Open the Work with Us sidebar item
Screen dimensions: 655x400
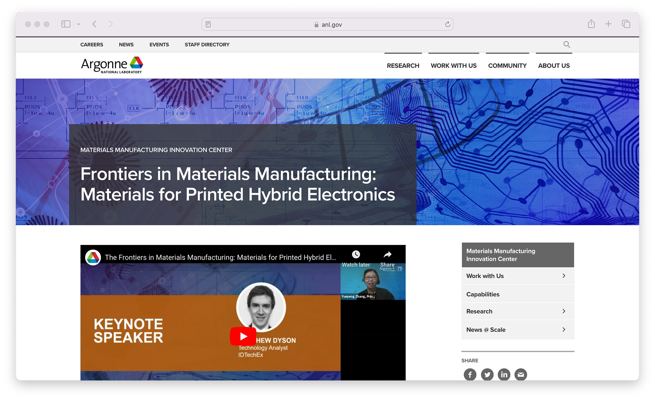[x=518, y=276]
